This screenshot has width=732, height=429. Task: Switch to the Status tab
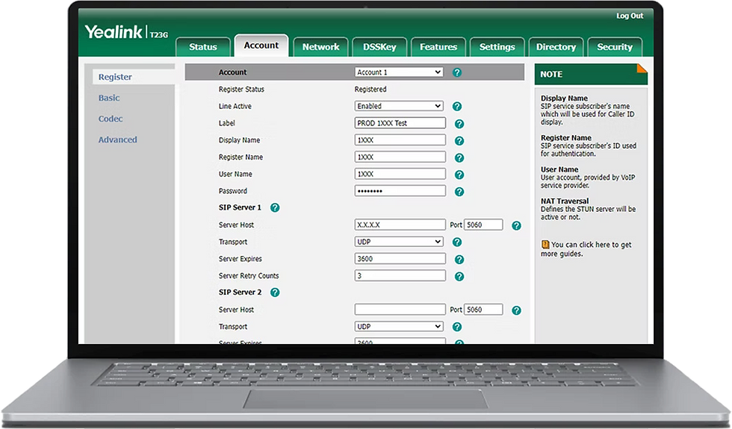coord(203,46)
